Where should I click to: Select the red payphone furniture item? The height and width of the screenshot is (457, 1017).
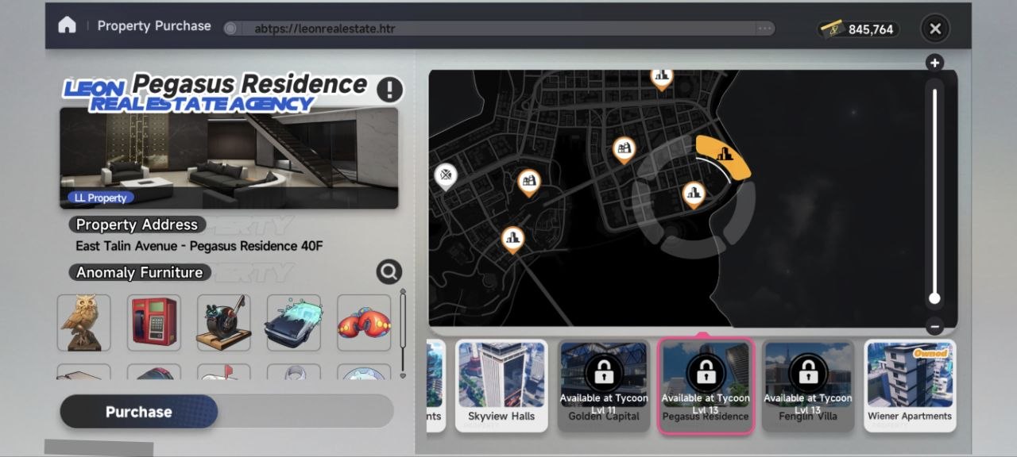click(x=154, y=323)
